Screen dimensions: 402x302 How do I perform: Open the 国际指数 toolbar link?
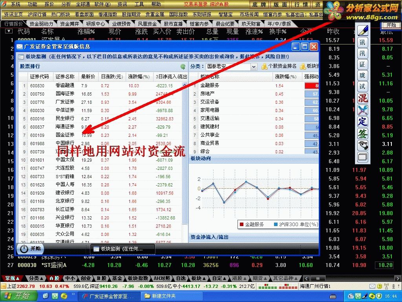point(179,15)
